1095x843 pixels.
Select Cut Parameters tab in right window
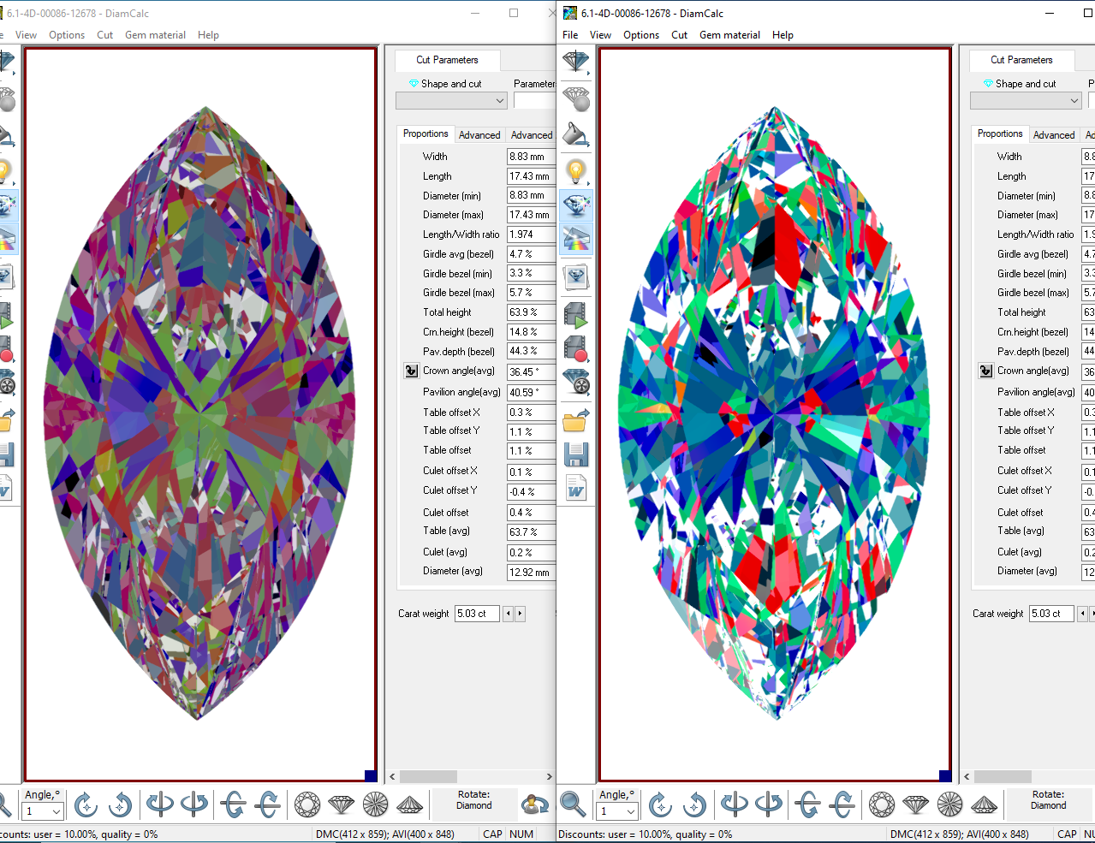[x=1022, y=60]
